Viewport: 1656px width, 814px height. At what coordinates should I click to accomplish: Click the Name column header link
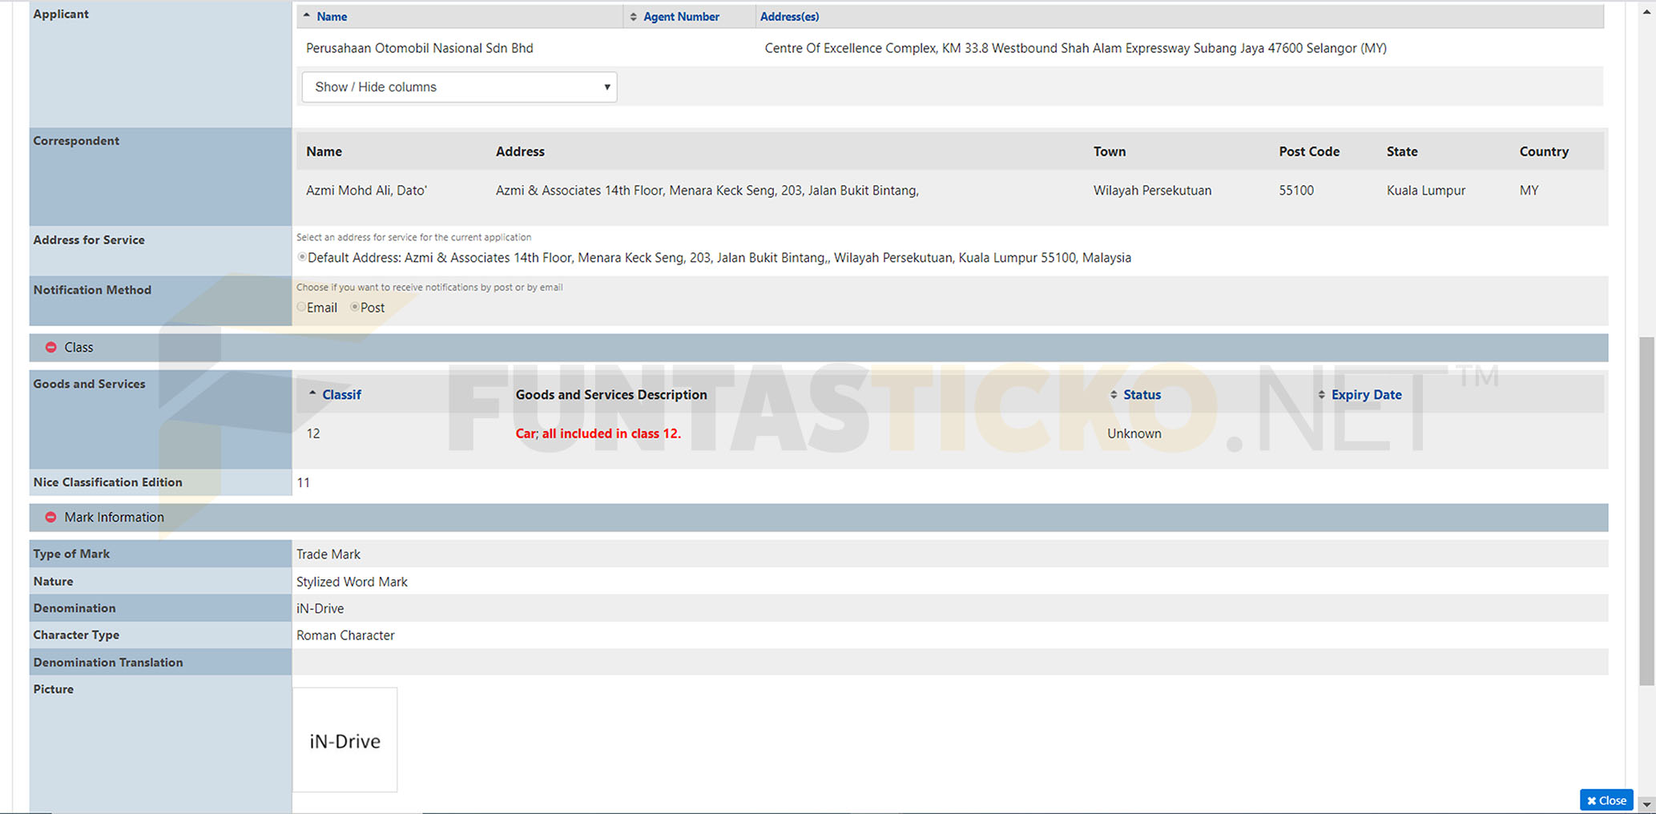[x=332, y=16]
